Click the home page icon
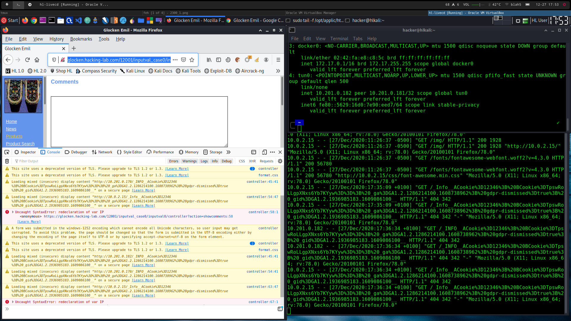Viewport: 571px width, 321px height. [37, 60]
